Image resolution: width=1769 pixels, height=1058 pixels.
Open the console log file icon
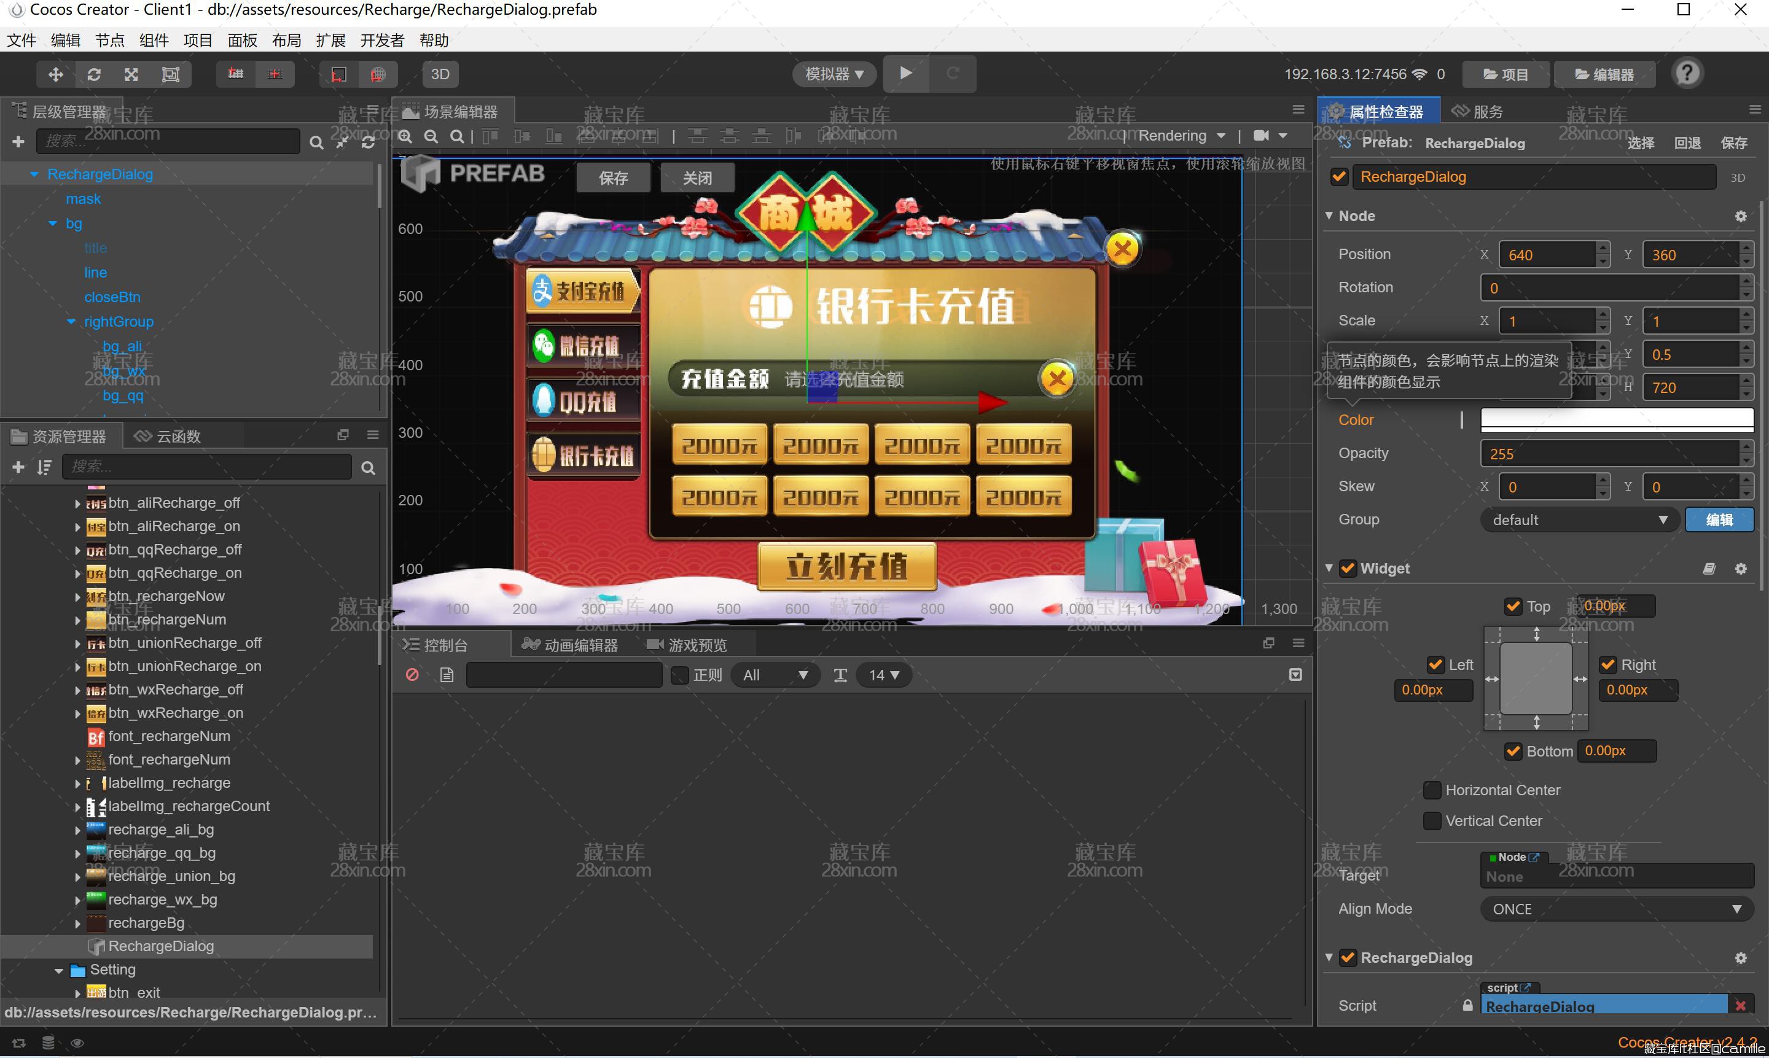[447, 674]
